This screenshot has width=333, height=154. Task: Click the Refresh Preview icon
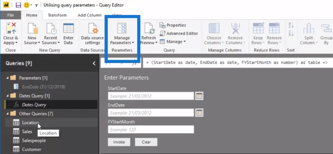pyautogui.click(x=149, y=28)
